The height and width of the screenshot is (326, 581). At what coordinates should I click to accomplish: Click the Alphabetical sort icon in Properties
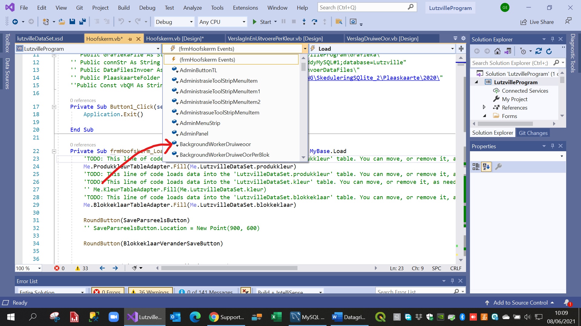click(486, 167)
